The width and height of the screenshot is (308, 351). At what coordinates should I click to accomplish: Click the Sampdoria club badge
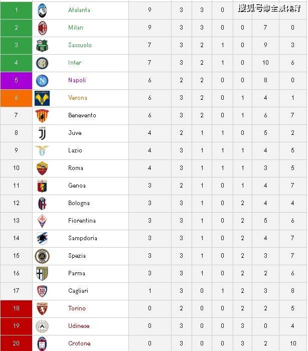coord(42,238)
